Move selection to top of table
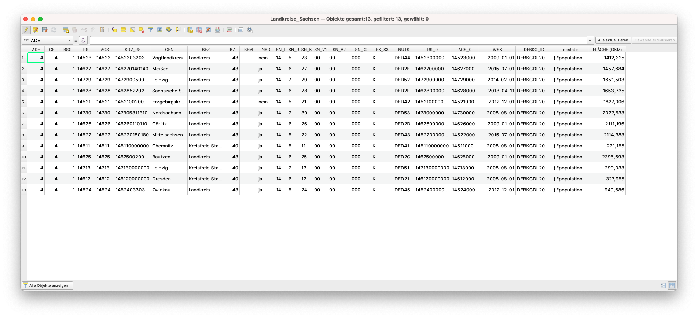698x318 pixels. 160,30
